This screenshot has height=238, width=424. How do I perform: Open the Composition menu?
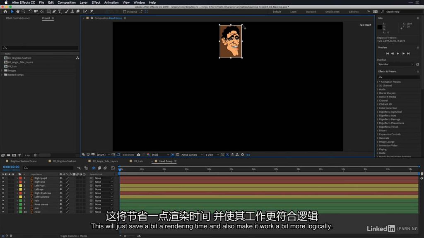coord(67,2)
